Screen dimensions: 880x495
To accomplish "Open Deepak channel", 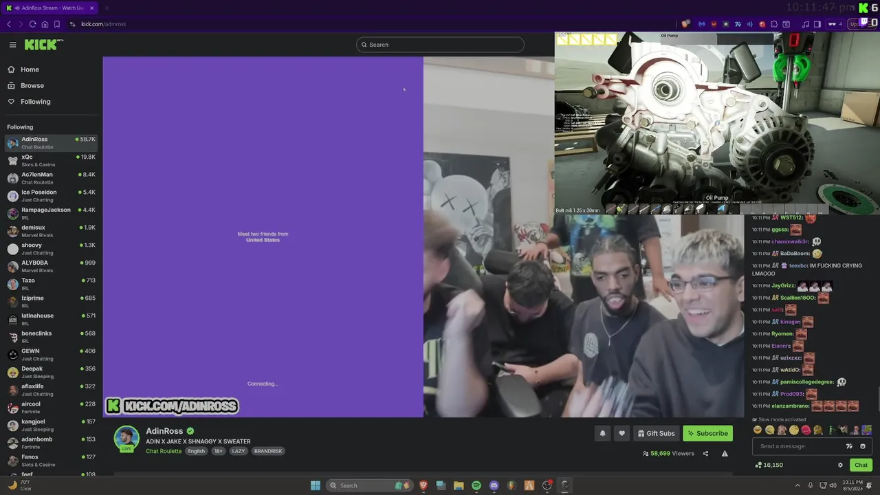I will coord(51,372).
